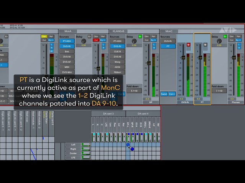Click the KLANG-B Delay knob
Viewport: 245px width, 183px height.
click(134, 41)
